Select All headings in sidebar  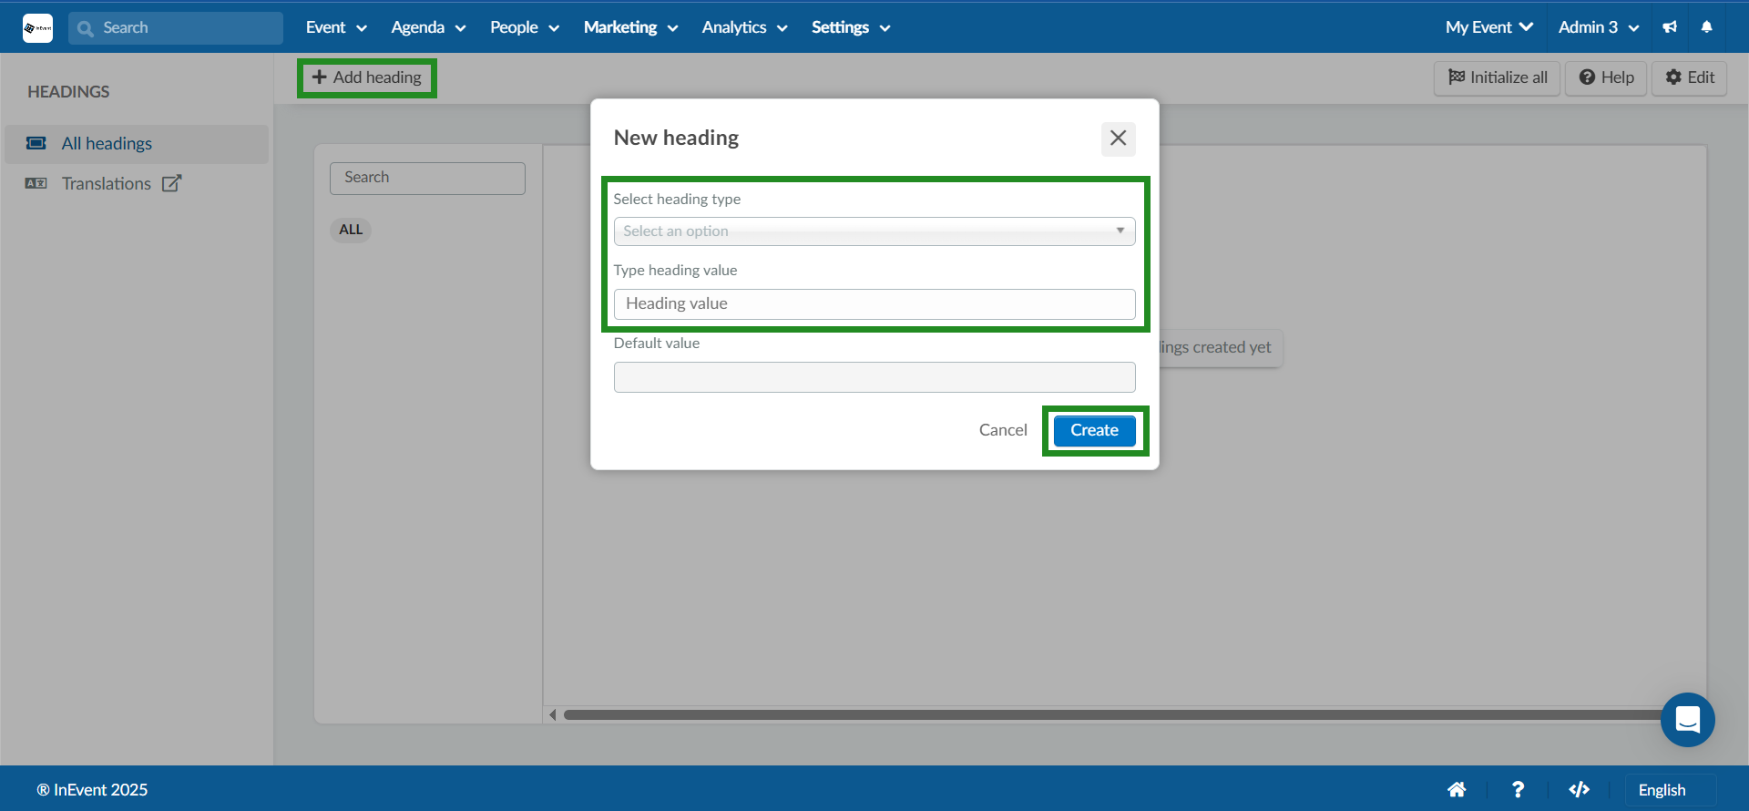(137, 144)
